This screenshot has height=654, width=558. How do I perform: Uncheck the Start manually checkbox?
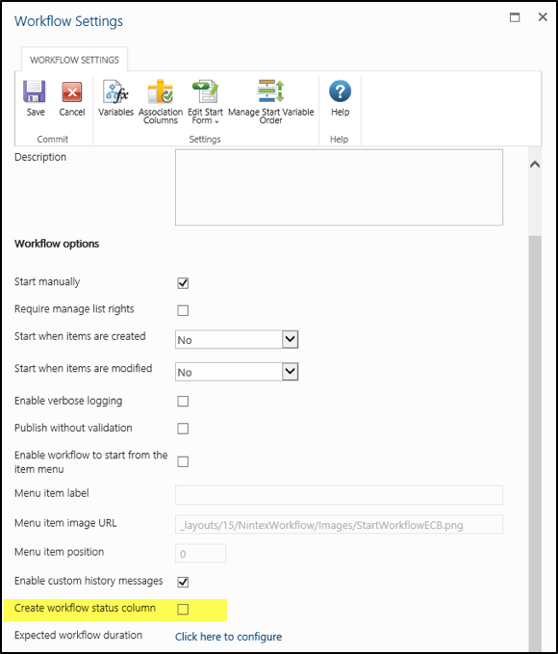(x=183, y=283)
